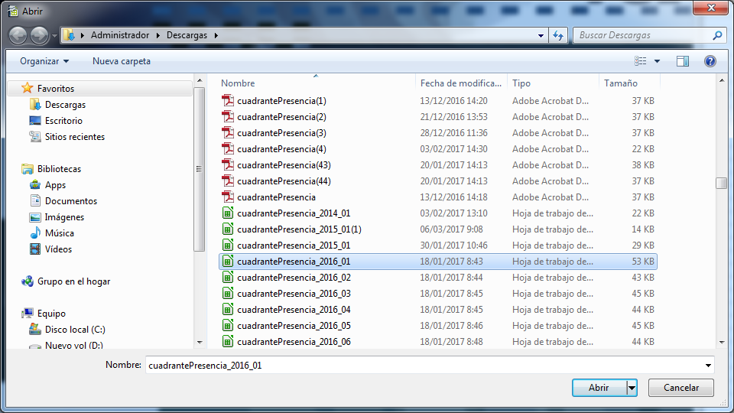Click the navigation pane scrollbar thumb

tap(200, 169)
